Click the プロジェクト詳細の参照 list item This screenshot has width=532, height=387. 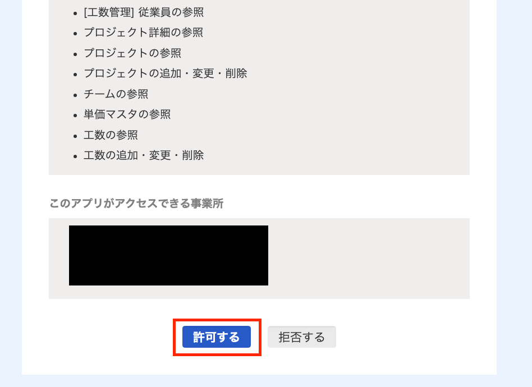click(143, 33)
